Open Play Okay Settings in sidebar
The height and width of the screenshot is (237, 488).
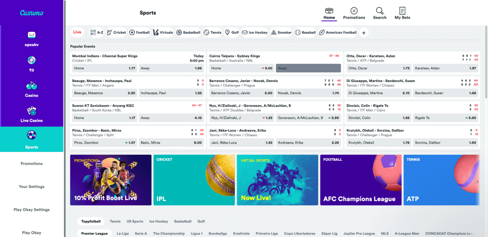(31, 210)
